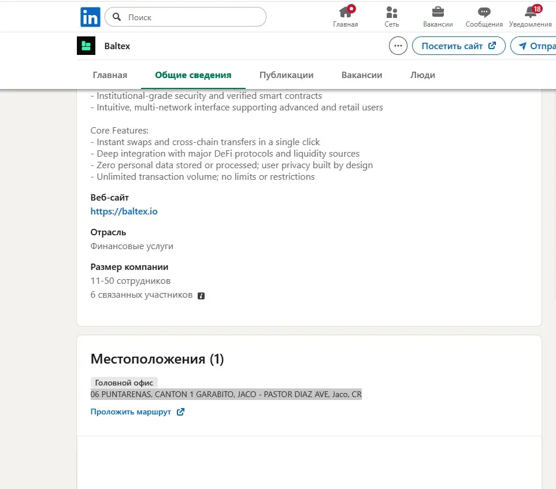Click the partially visible Отправить button
Viewport: 556px width, 489px height.
pyautogui.click(x=533, y=46)
